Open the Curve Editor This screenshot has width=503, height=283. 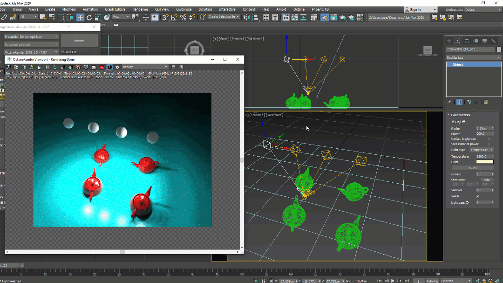tap(294, 17)
